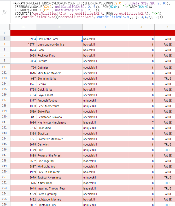The width and height of the screenshot is (175, 206).
Task: Click the 'Bash' cell
Action: 60,50
